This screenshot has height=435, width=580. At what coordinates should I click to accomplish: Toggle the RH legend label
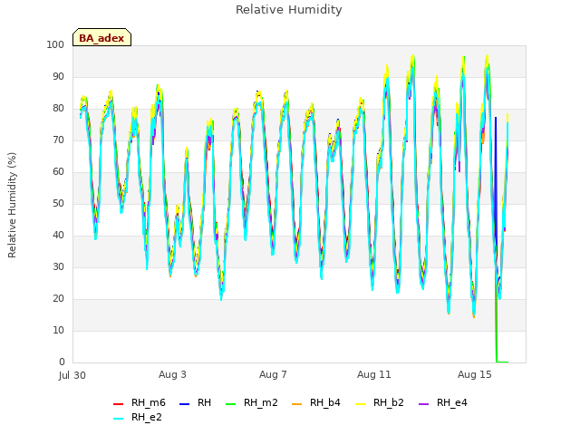(x=204, y=402)
